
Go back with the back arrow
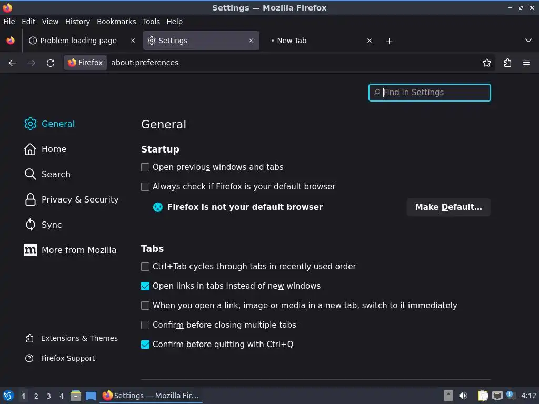pos(13,63)
